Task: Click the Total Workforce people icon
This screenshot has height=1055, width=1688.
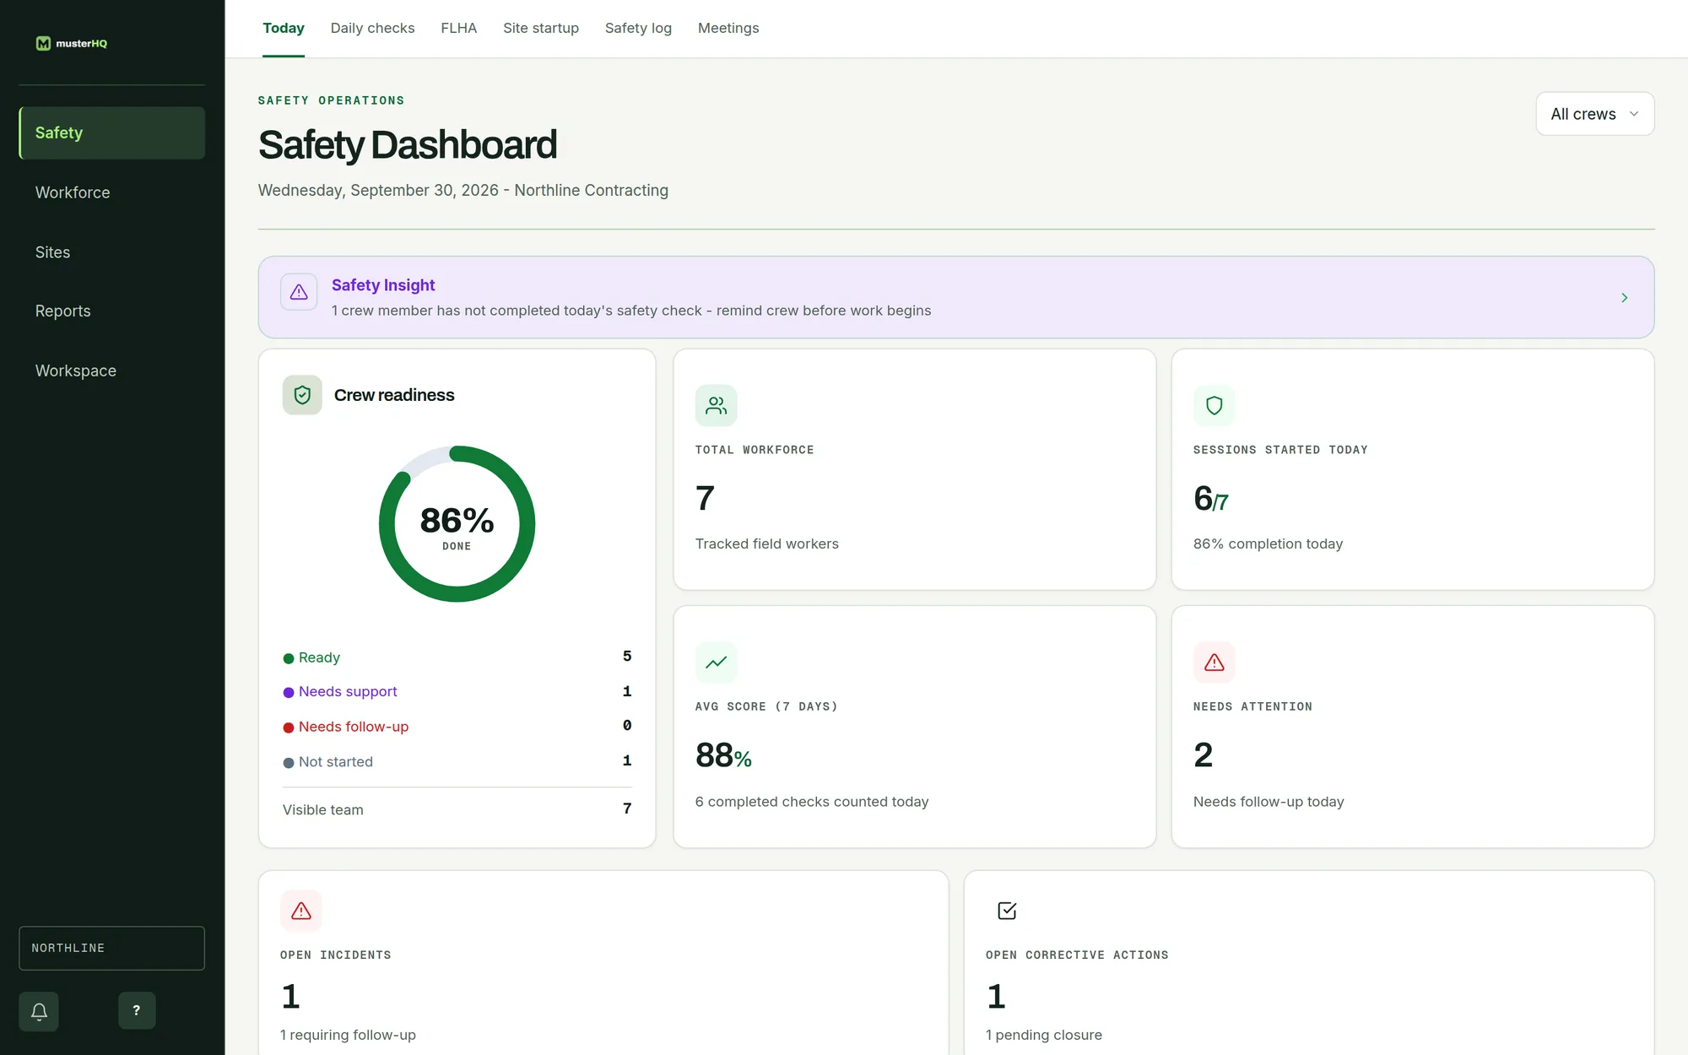Action: pos(716,406)
